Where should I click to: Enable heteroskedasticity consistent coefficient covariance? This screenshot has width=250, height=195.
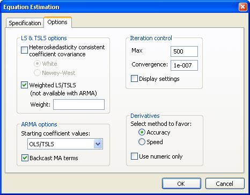[24, 50]
